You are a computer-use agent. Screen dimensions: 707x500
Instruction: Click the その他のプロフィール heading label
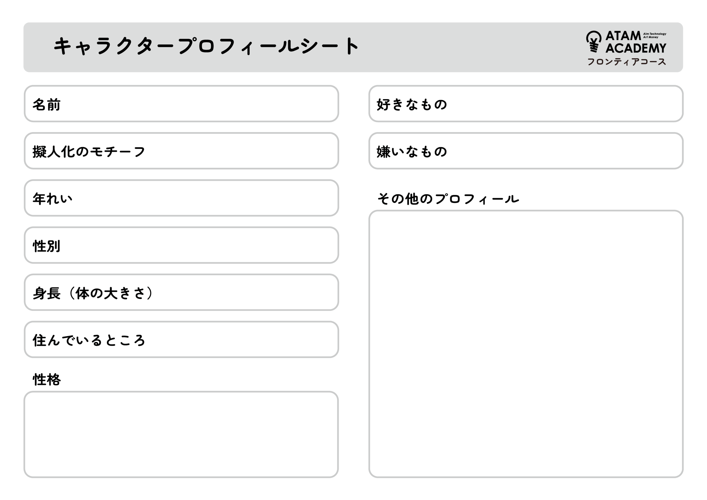pos(448,199)
